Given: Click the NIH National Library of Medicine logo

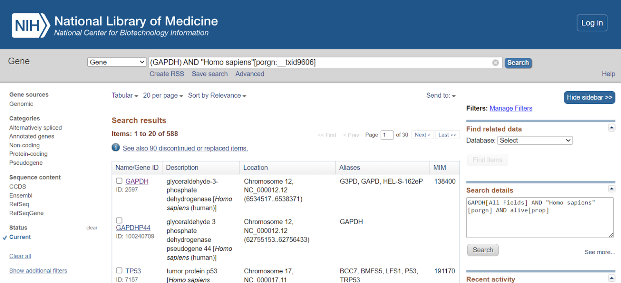Looking at the screenshot, I should point(115,25).
